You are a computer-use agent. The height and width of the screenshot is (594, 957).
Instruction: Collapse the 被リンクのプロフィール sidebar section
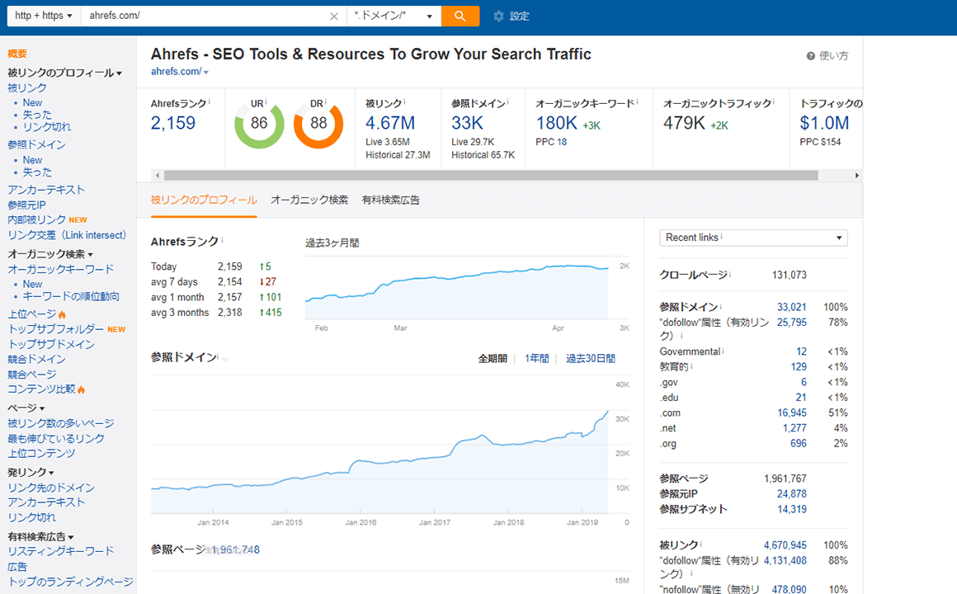(64, 73)
